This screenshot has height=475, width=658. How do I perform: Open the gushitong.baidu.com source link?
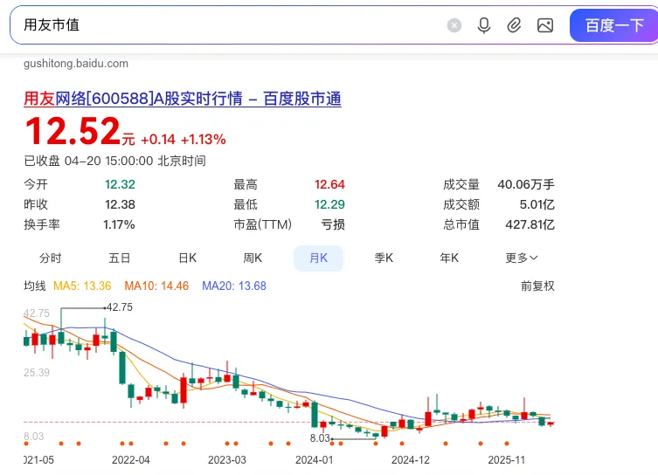[x=76, y=64]
